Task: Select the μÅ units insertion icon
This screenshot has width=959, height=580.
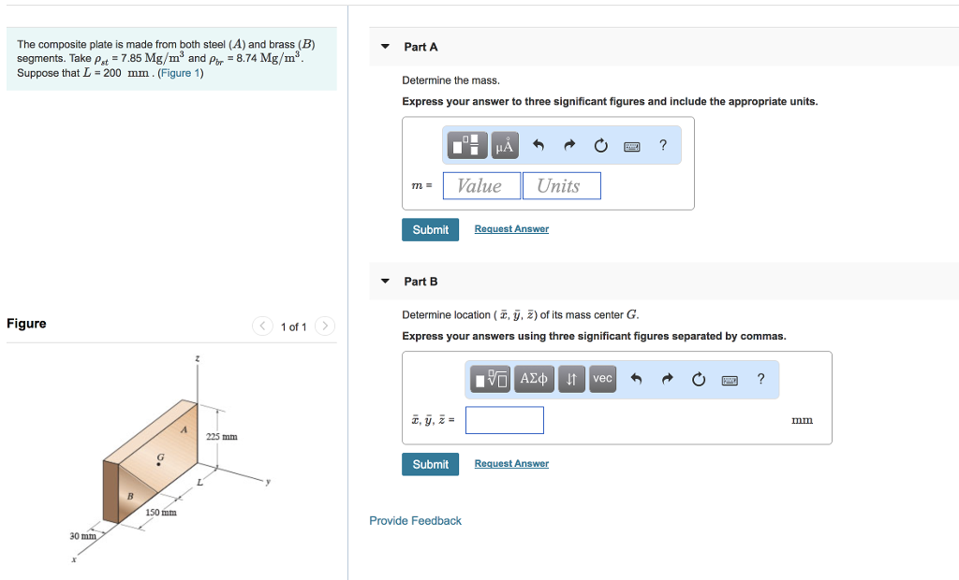Action: [504, 145]
